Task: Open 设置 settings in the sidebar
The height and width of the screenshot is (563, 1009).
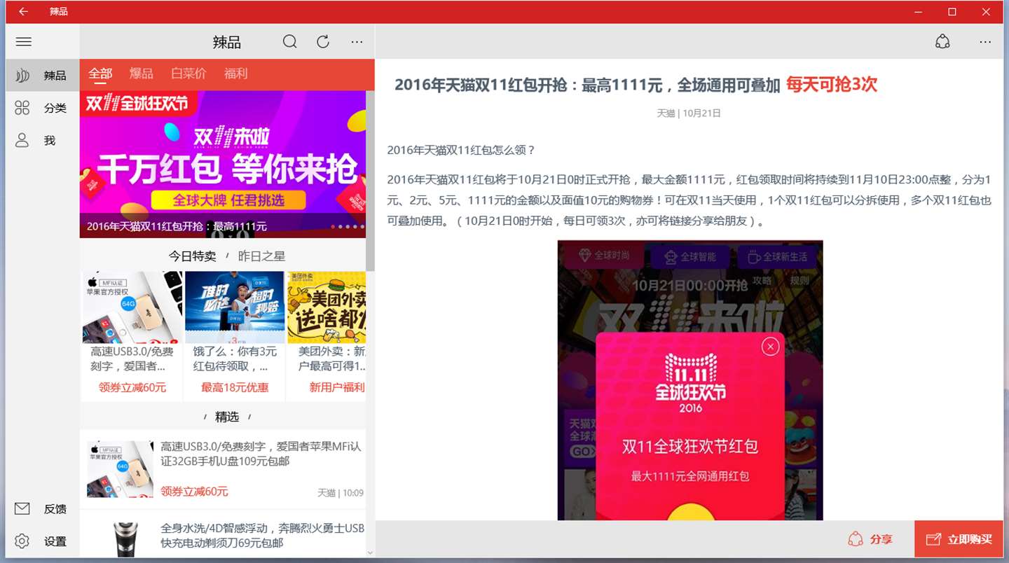Action: (x=43, y=541)
